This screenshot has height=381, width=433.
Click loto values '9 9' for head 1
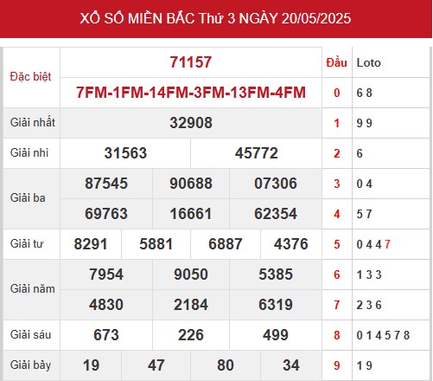[x=365, y=123]
